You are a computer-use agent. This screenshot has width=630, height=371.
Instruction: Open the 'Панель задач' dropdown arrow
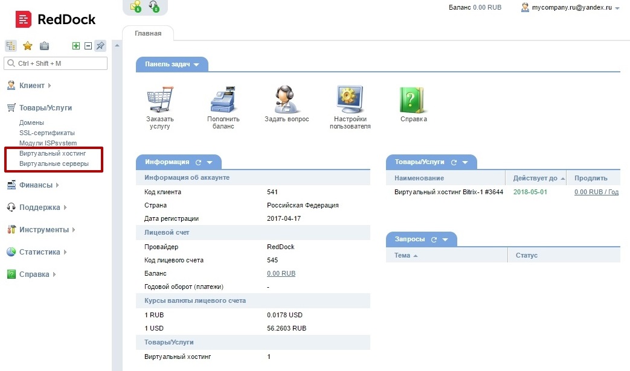coord(196,65)
